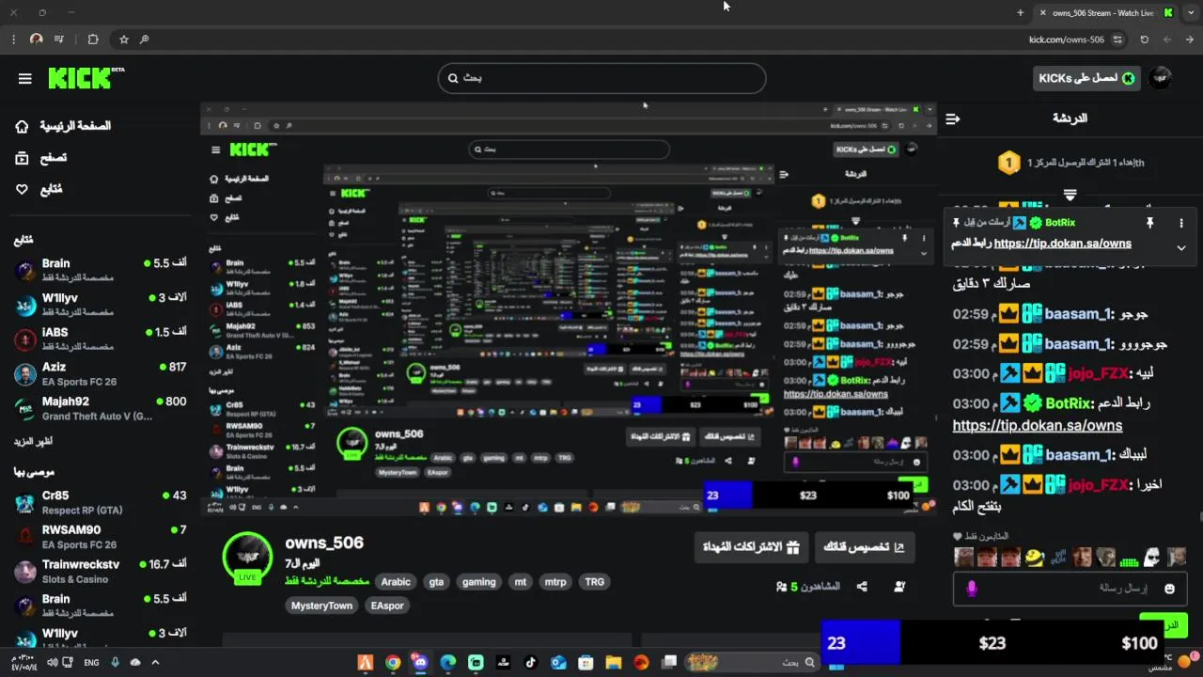This screenshot has width=1203, height=677.
Task: Open W1llyv channel in followed list
Action: [x=101, y=305]
